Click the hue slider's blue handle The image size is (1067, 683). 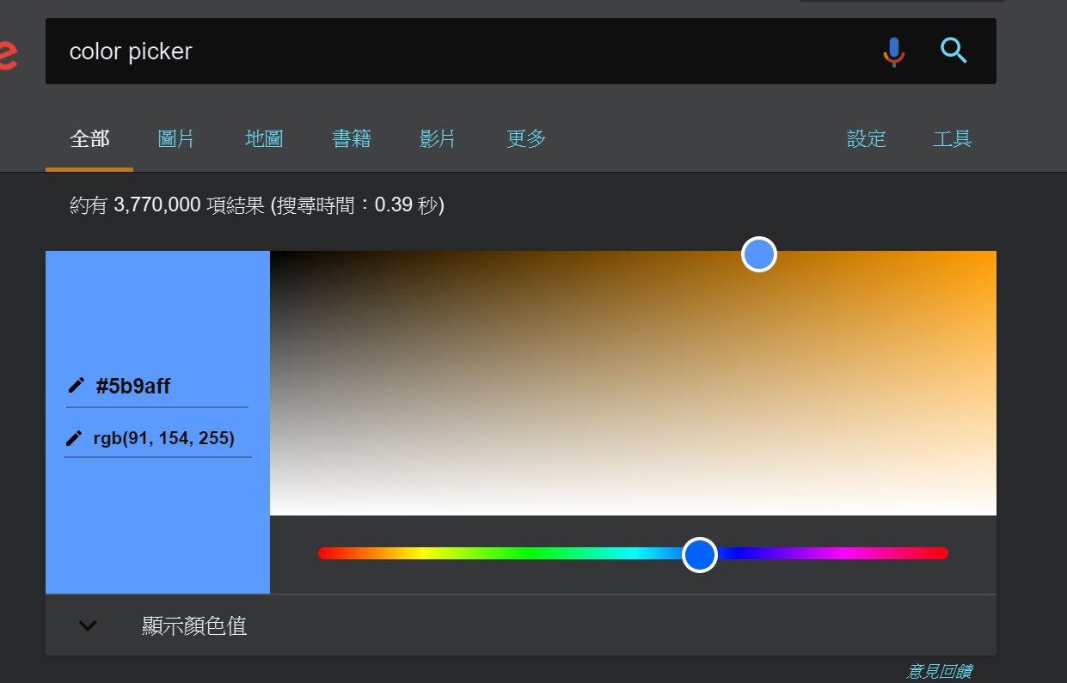700,554
